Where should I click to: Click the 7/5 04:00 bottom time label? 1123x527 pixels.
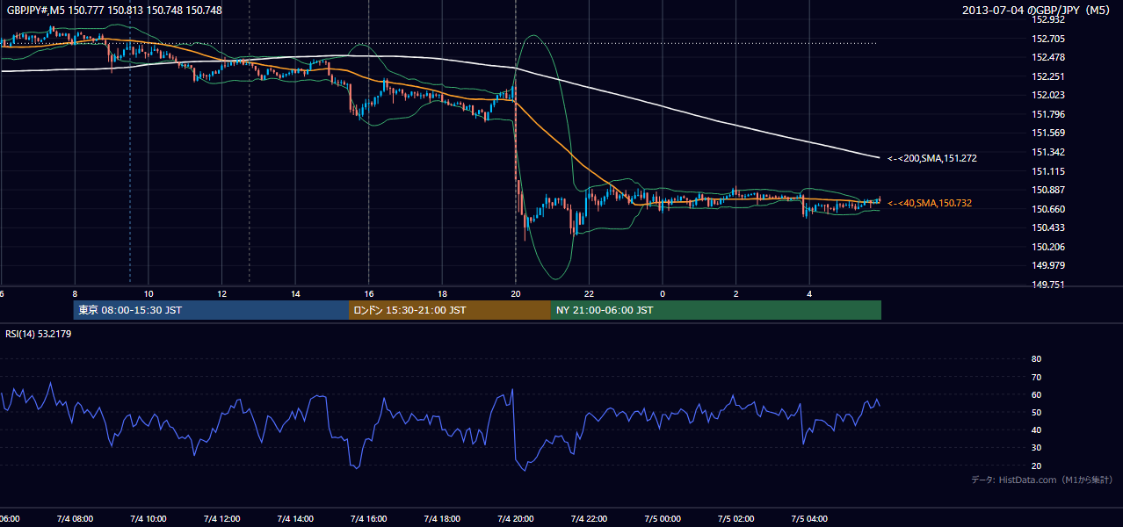pos(809,519)
